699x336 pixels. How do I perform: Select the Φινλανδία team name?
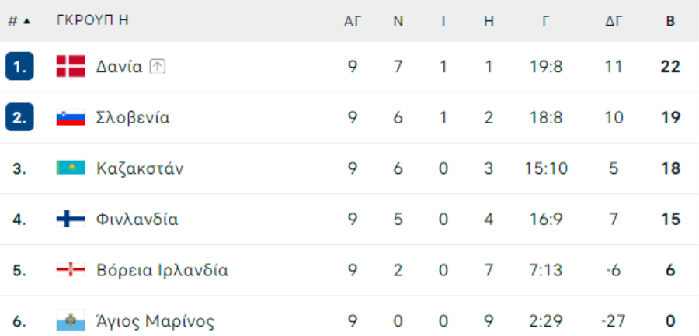137,220
